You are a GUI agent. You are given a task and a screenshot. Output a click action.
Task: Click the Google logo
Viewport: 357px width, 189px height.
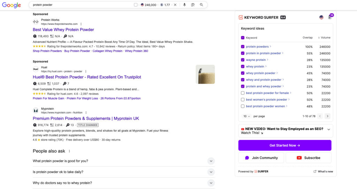(12, 5)
